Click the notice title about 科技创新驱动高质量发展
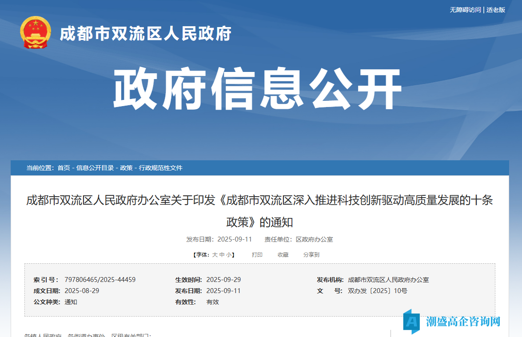The height and width of the screenshot is (337, 522). (x=261, y=209)
